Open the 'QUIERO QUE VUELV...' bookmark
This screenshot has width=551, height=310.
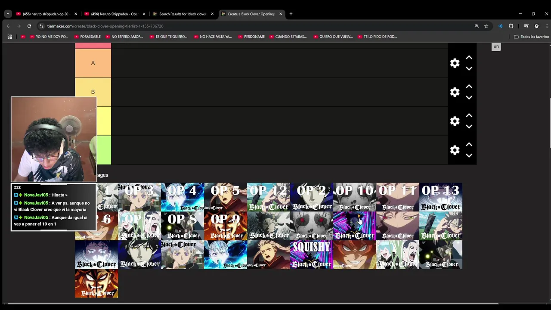tap(333, 37)
